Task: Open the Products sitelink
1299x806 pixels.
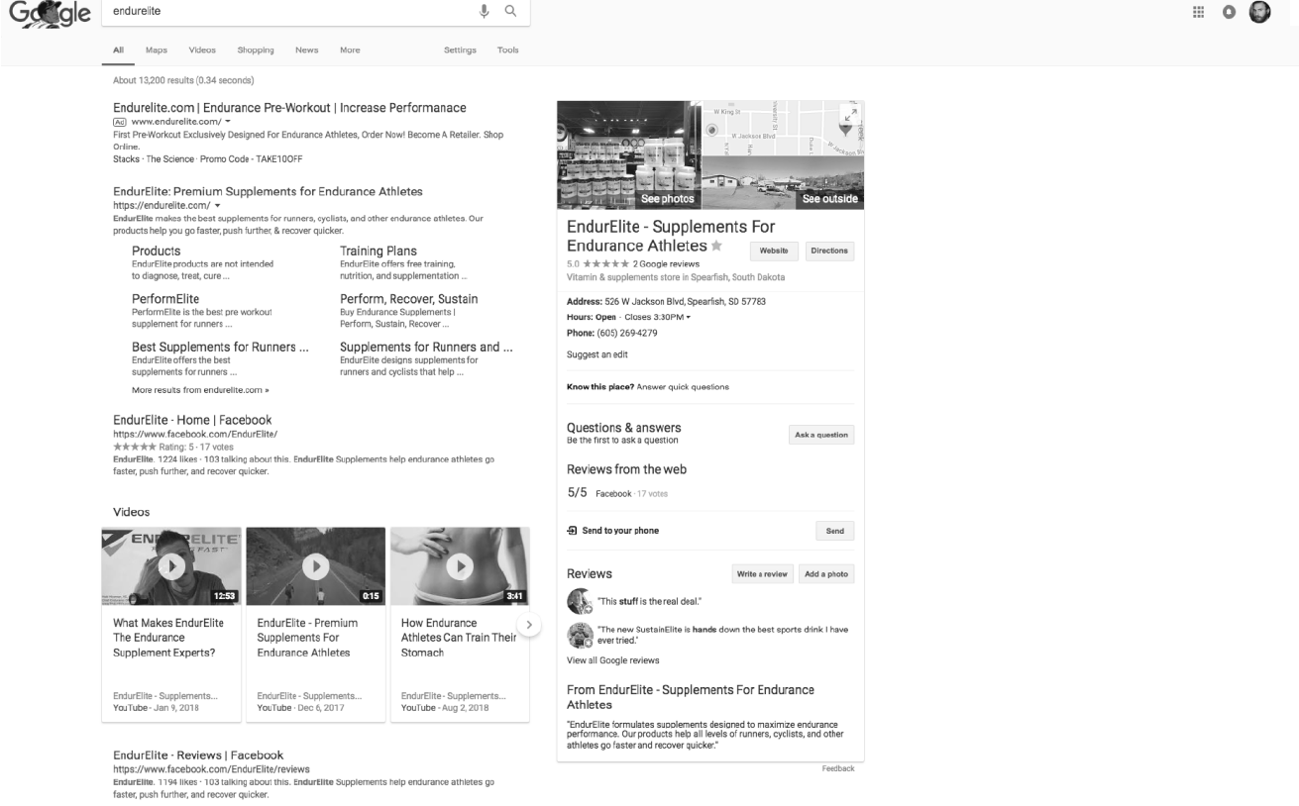Action: pyautogui.click(x=157, y=252)
